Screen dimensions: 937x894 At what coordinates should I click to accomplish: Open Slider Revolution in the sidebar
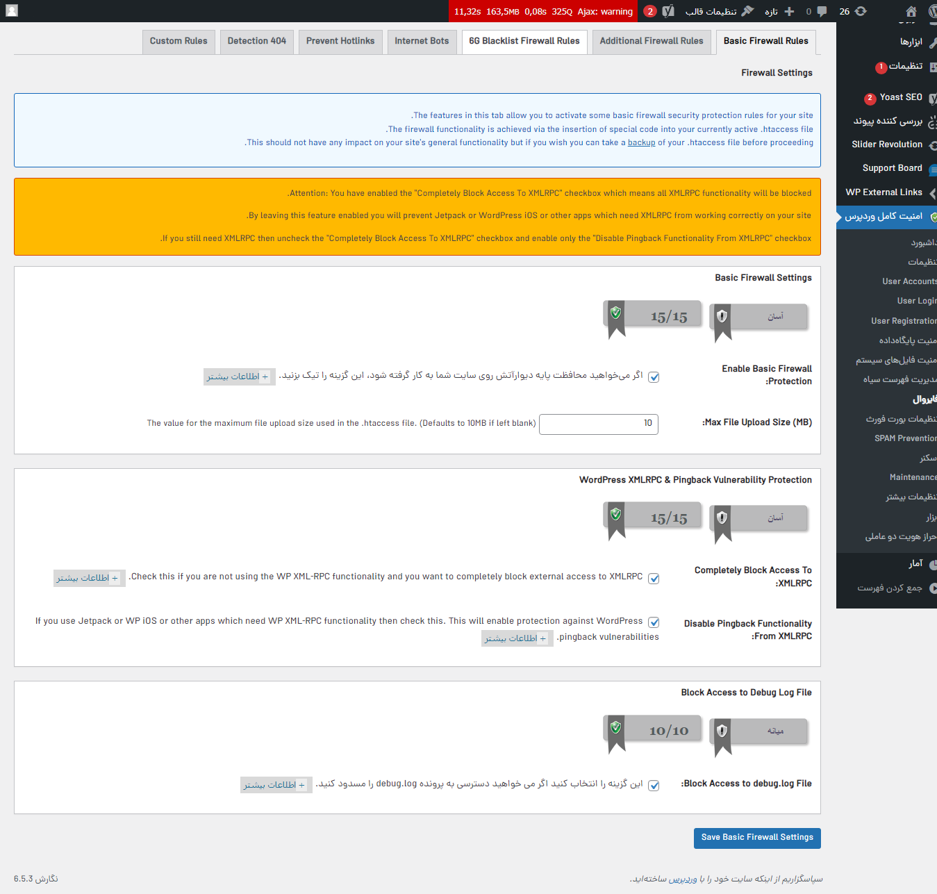coord(887,144)
